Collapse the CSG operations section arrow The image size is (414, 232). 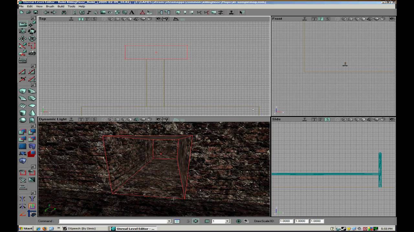[34, 126]
